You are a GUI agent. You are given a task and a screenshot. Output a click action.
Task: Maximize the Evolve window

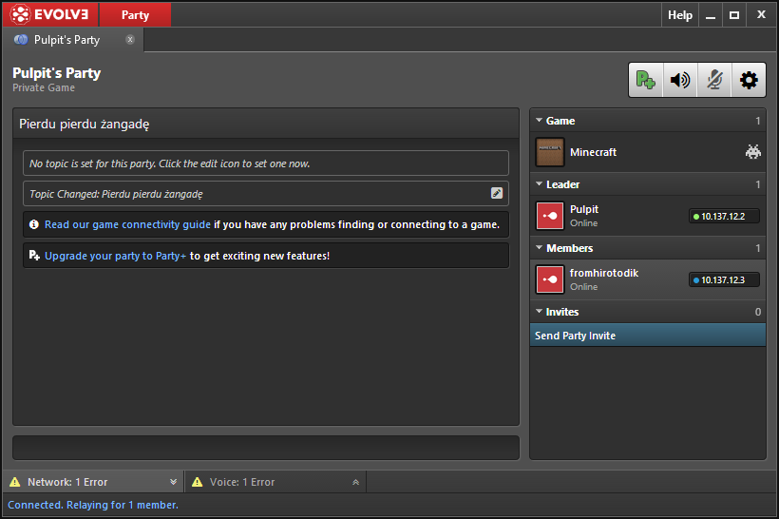(734, 15)
